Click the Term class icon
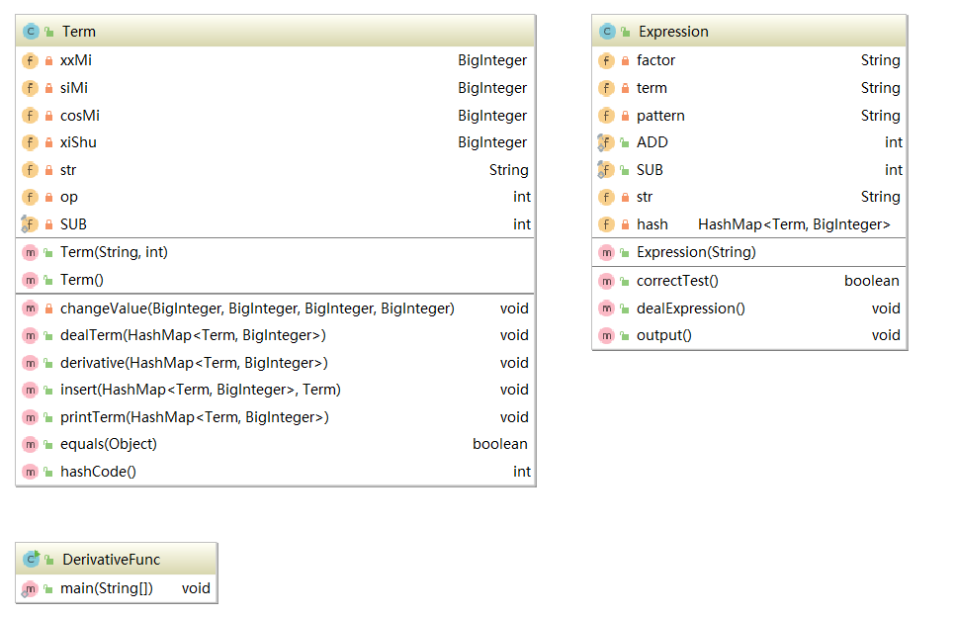Viewport: 956px width, 617px height. point(31,32)
